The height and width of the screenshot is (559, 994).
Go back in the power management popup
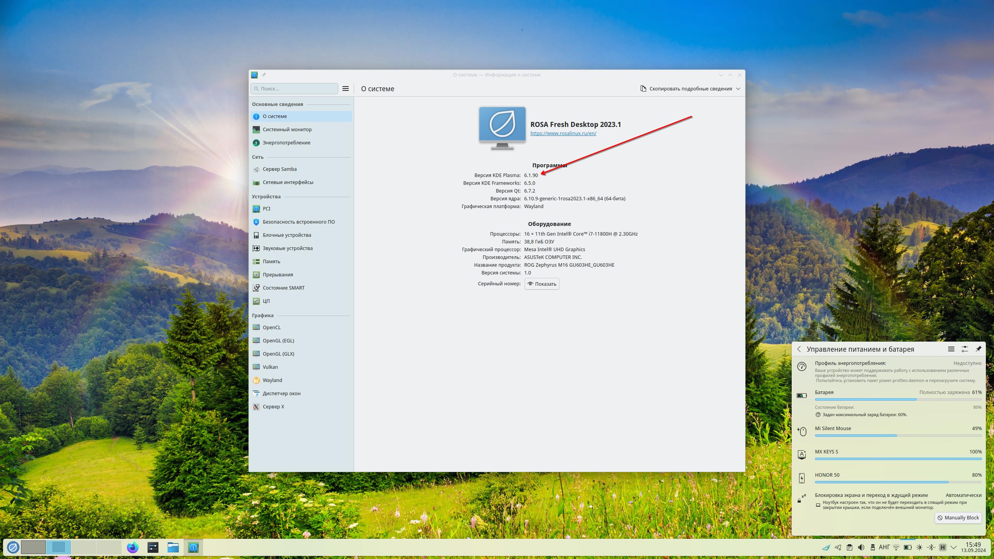pos(799,349)
